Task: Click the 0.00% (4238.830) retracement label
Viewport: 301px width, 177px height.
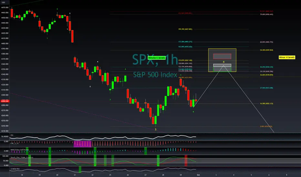Action: 266,126
